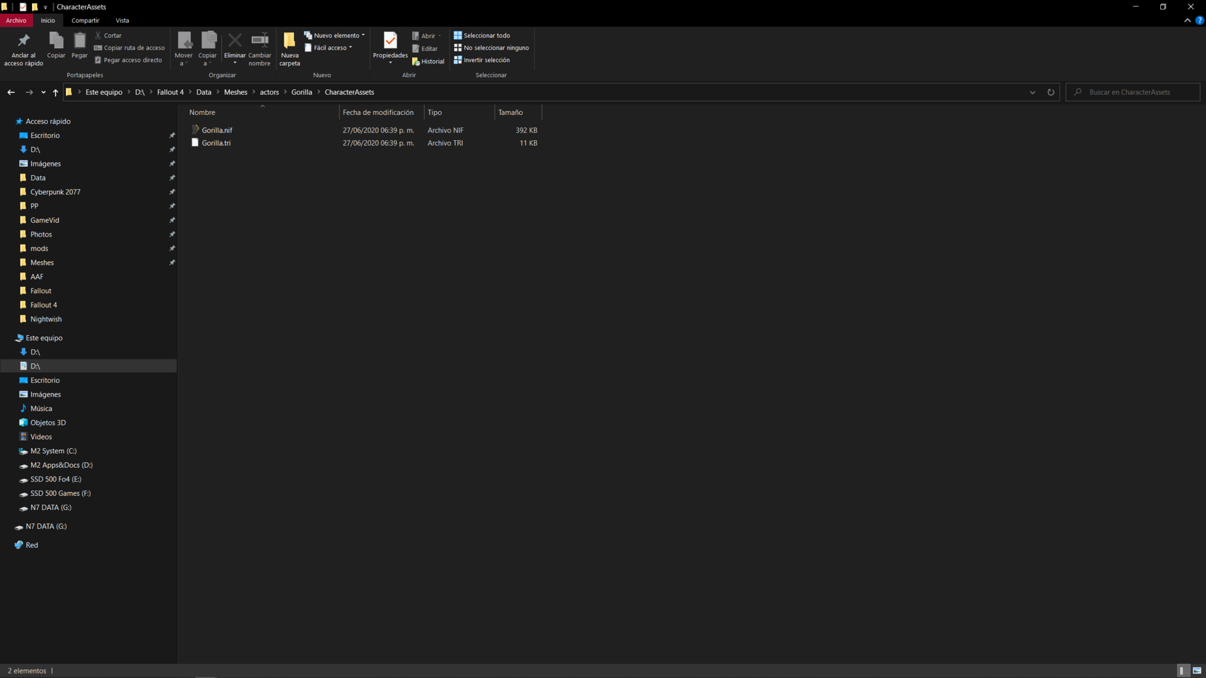Go back with the left arrow
Viewport: 1206px width, 678px height.
pos(11,92)
